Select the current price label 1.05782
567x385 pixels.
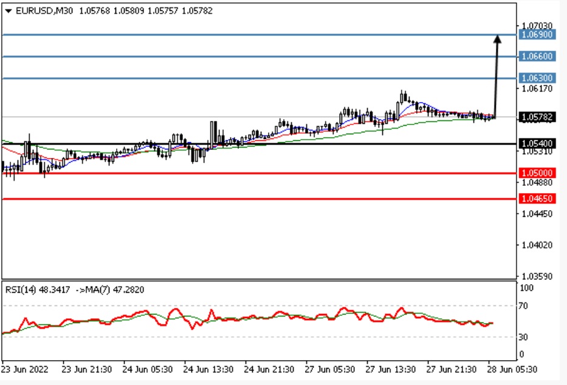(x=537, y=117)
